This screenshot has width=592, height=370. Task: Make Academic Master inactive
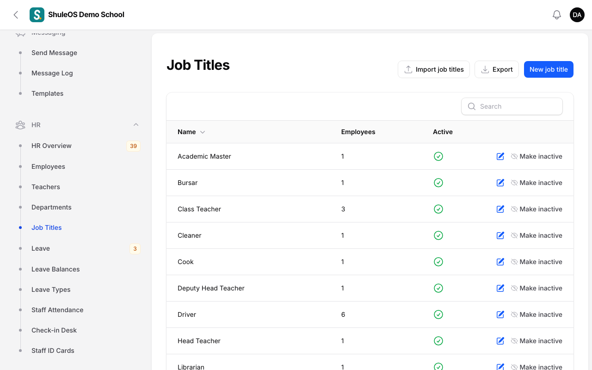(536, 156)
